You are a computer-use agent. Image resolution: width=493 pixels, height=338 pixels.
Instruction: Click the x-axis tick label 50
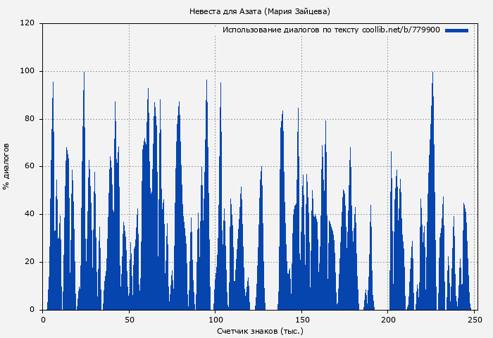pyautogui.click(x=129, y=319)
